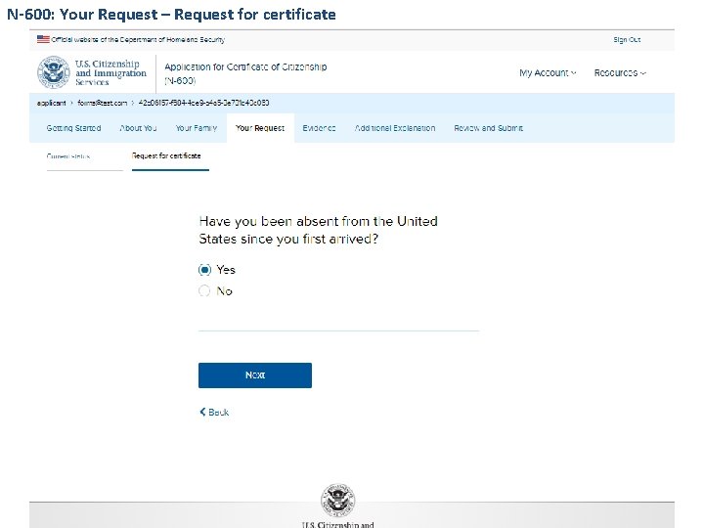Click the 'Have you been absent' question text
This screenshot has width=704, height=528.
coord(319,230)
